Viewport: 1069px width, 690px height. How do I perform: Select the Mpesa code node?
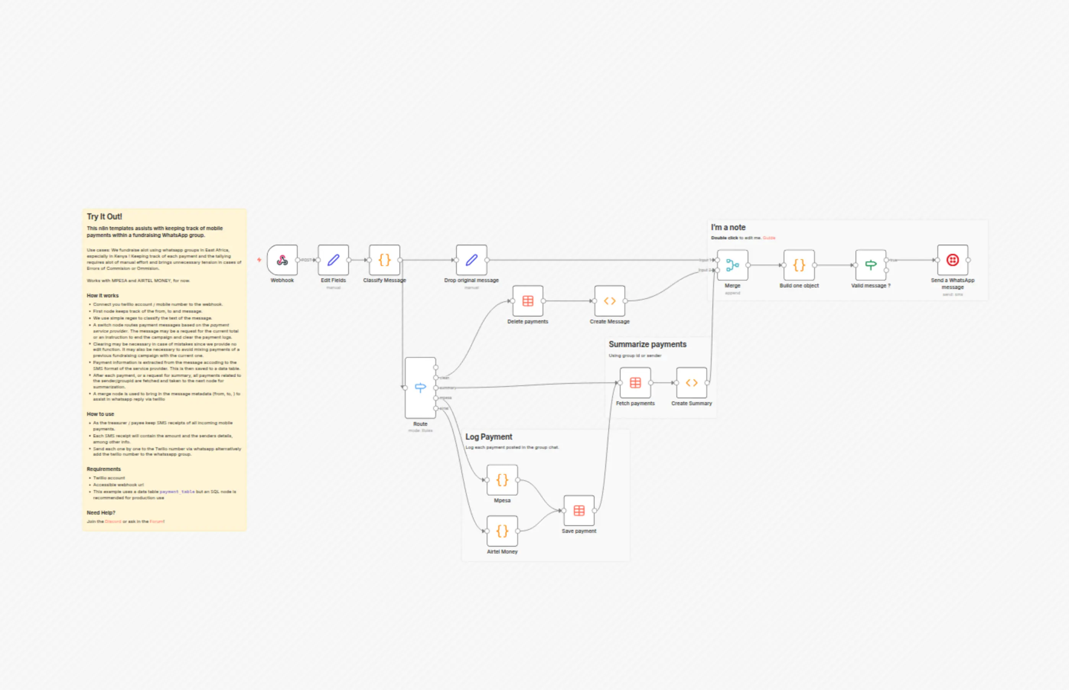502,480
